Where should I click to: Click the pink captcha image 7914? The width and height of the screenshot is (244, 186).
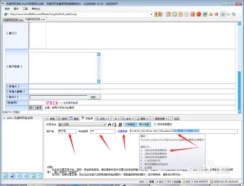[x=52, y=103]
